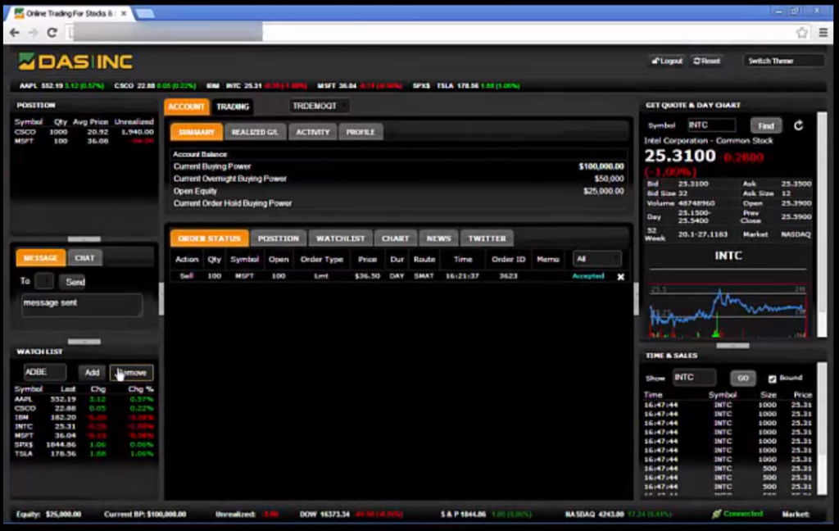Select the Order Status tab
This screenshot has height=531, width=839.
coord(209,238)
